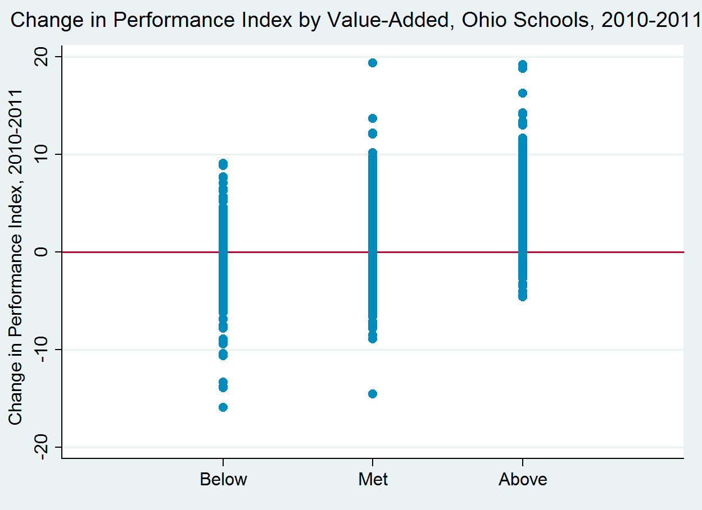Click the isolated Met point near -15
The image size is (702, 510).
tap(372, 394)
